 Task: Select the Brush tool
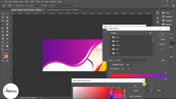tap(3, 28)
